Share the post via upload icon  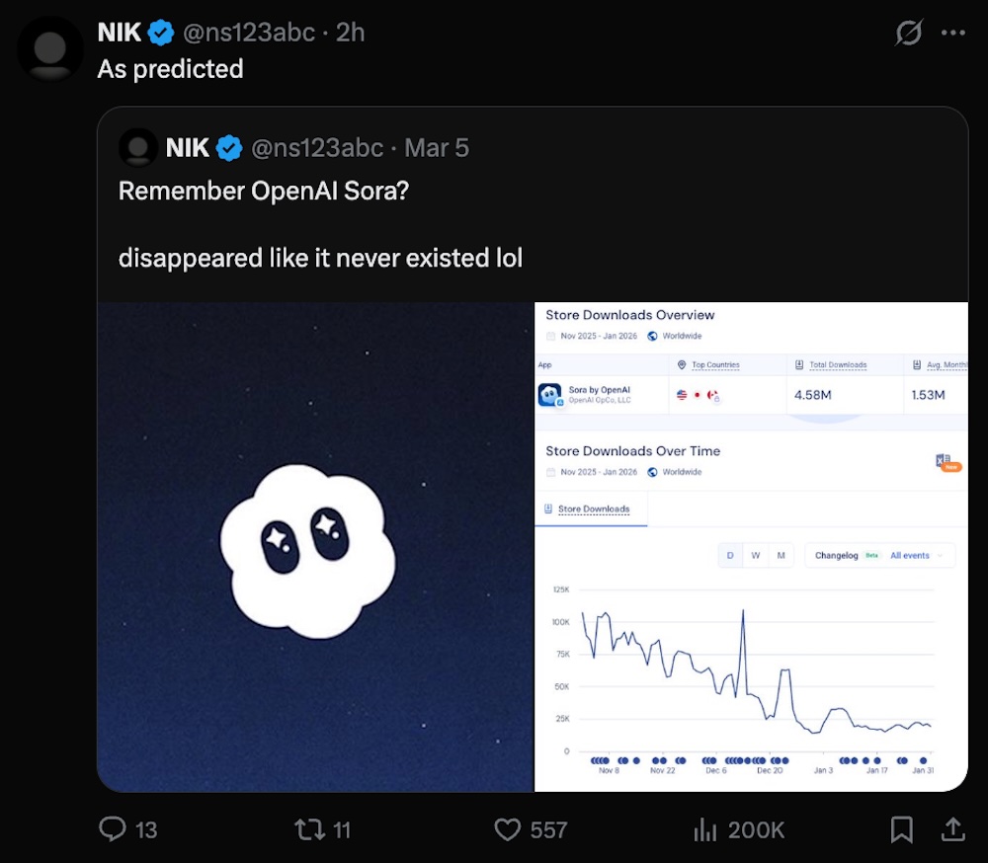[952, 828]
